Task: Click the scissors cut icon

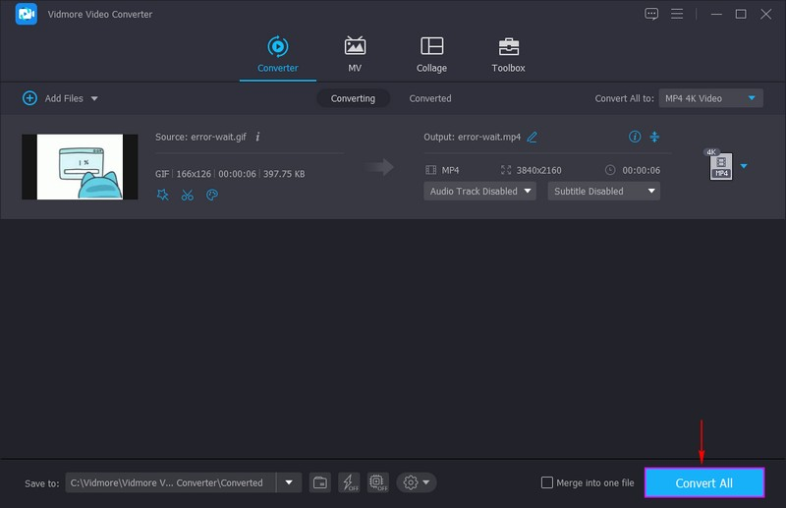Action: pos(188,195)
